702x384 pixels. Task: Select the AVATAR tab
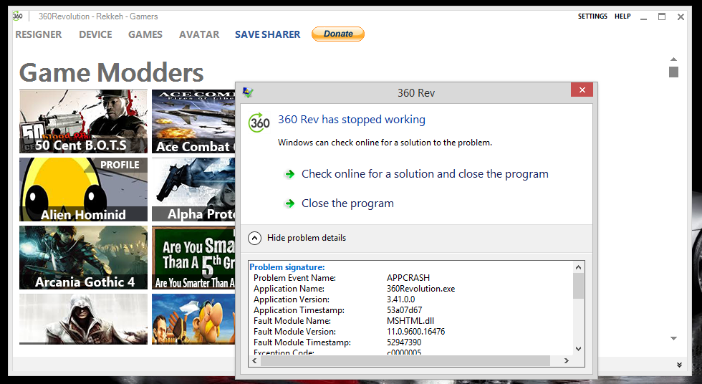point(199,34)
